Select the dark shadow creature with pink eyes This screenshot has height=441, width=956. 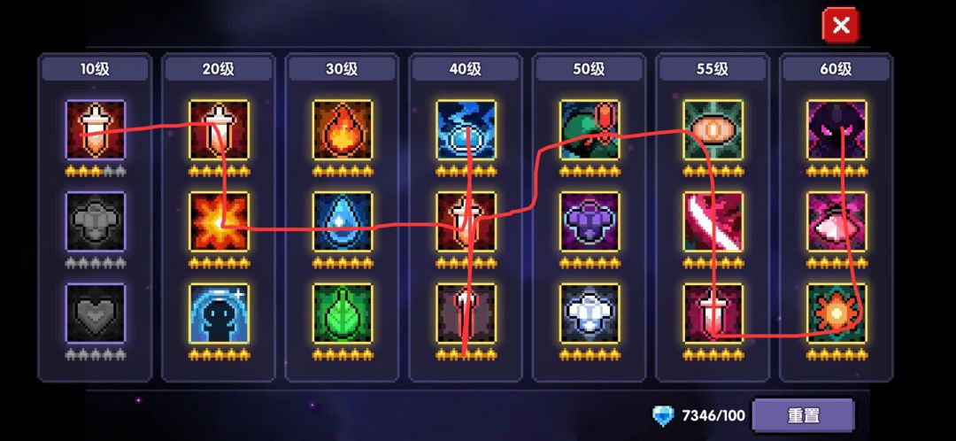836,130
